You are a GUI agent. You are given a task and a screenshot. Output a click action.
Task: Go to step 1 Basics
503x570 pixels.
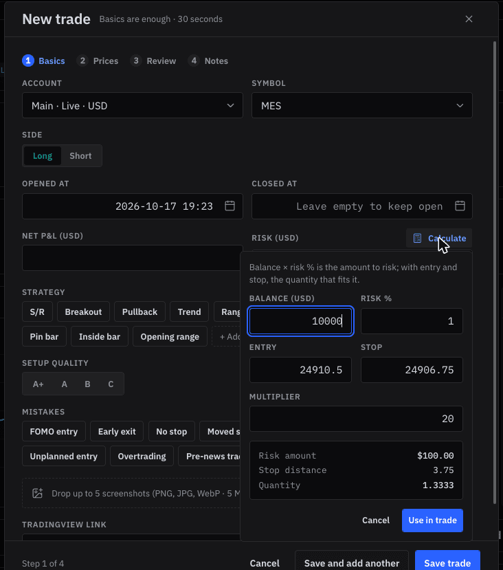pos(43,61)
